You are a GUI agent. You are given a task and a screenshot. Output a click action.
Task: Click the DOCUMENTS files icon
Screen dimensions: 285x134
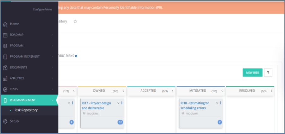tap(5, 68)
